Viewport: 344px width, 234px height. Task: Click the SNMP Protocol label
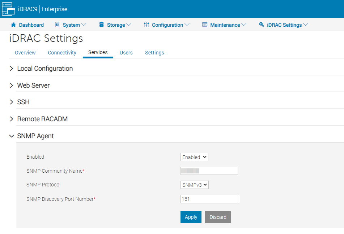tap(43, 185)
